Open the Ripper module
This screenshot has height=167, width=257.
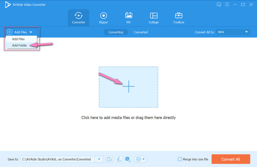(103, 18)
